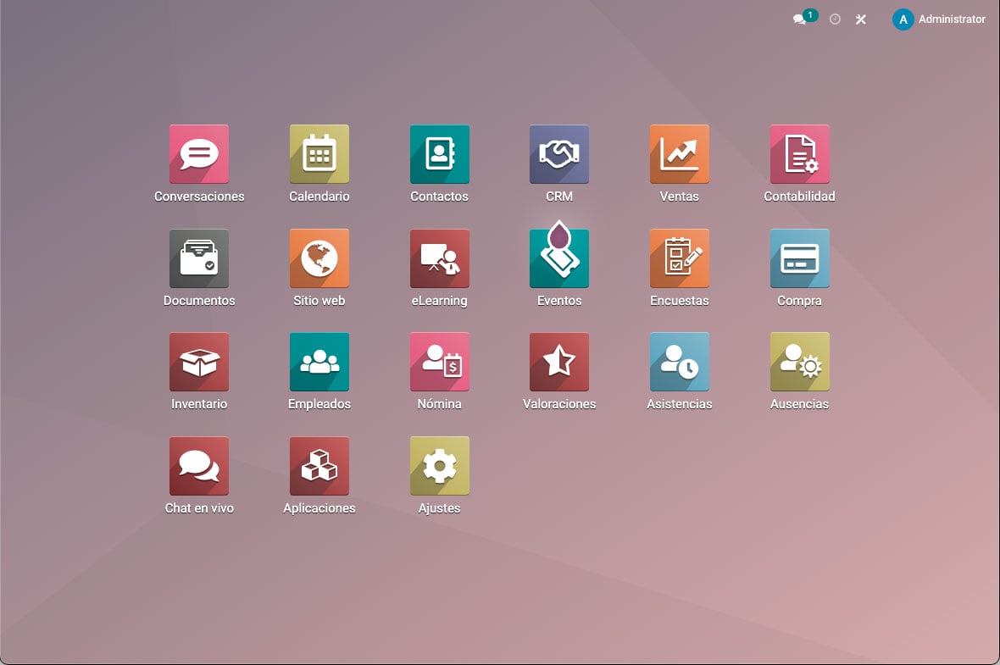View conversations notification icon with badge
The height and width of the screenshot is (665, 1000).
click(x=804, y=18)
